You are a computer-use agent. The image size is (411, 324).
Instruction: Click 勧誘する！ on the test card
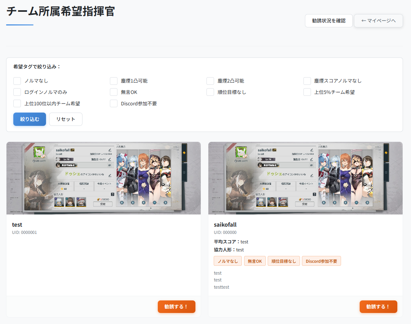point(176,307)
